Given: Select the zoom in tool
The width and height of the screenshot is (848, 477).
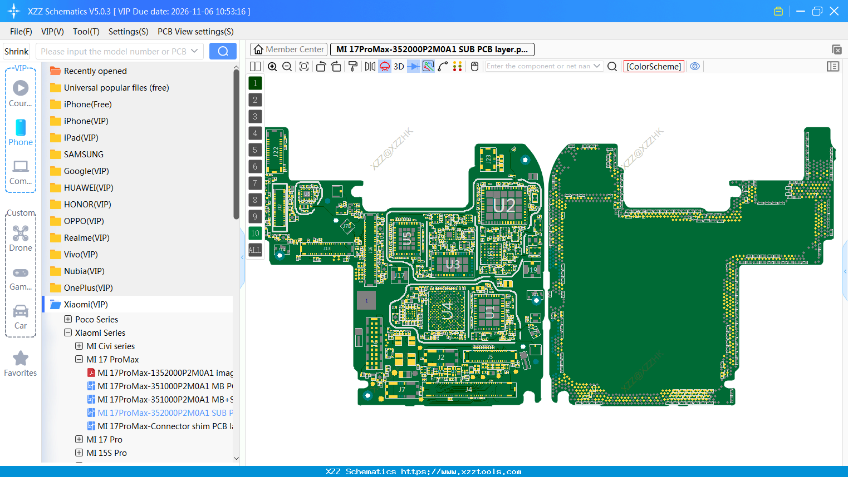Looking at the screenshot, I should click(x=272, y=66).
